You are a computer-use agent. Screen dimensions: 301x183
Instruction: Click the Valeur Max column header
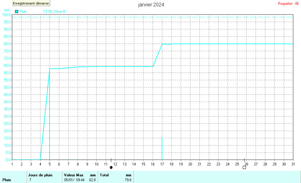(x=74, y=175)
